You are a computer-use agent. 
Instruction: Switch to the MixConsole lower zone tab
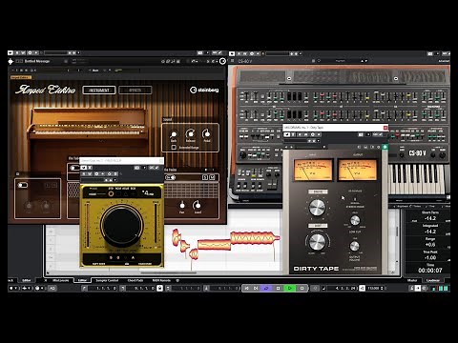coord(60,280)
